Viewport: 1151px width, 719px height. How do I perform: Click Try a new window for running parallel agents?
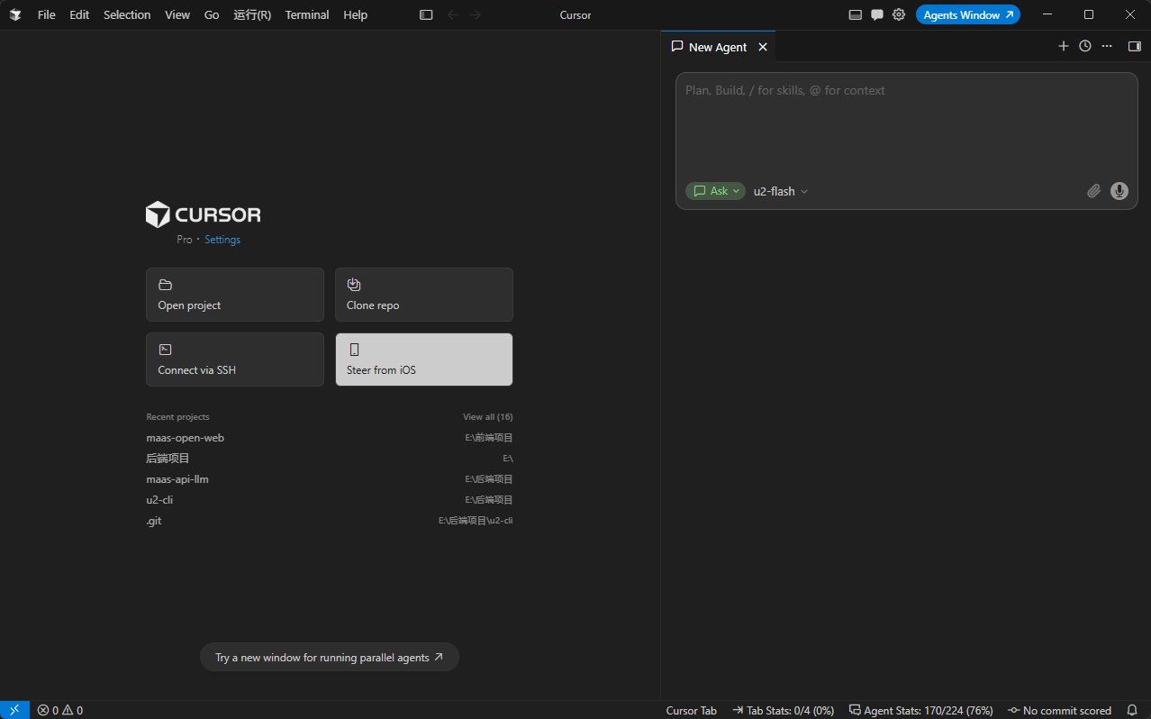330,658
